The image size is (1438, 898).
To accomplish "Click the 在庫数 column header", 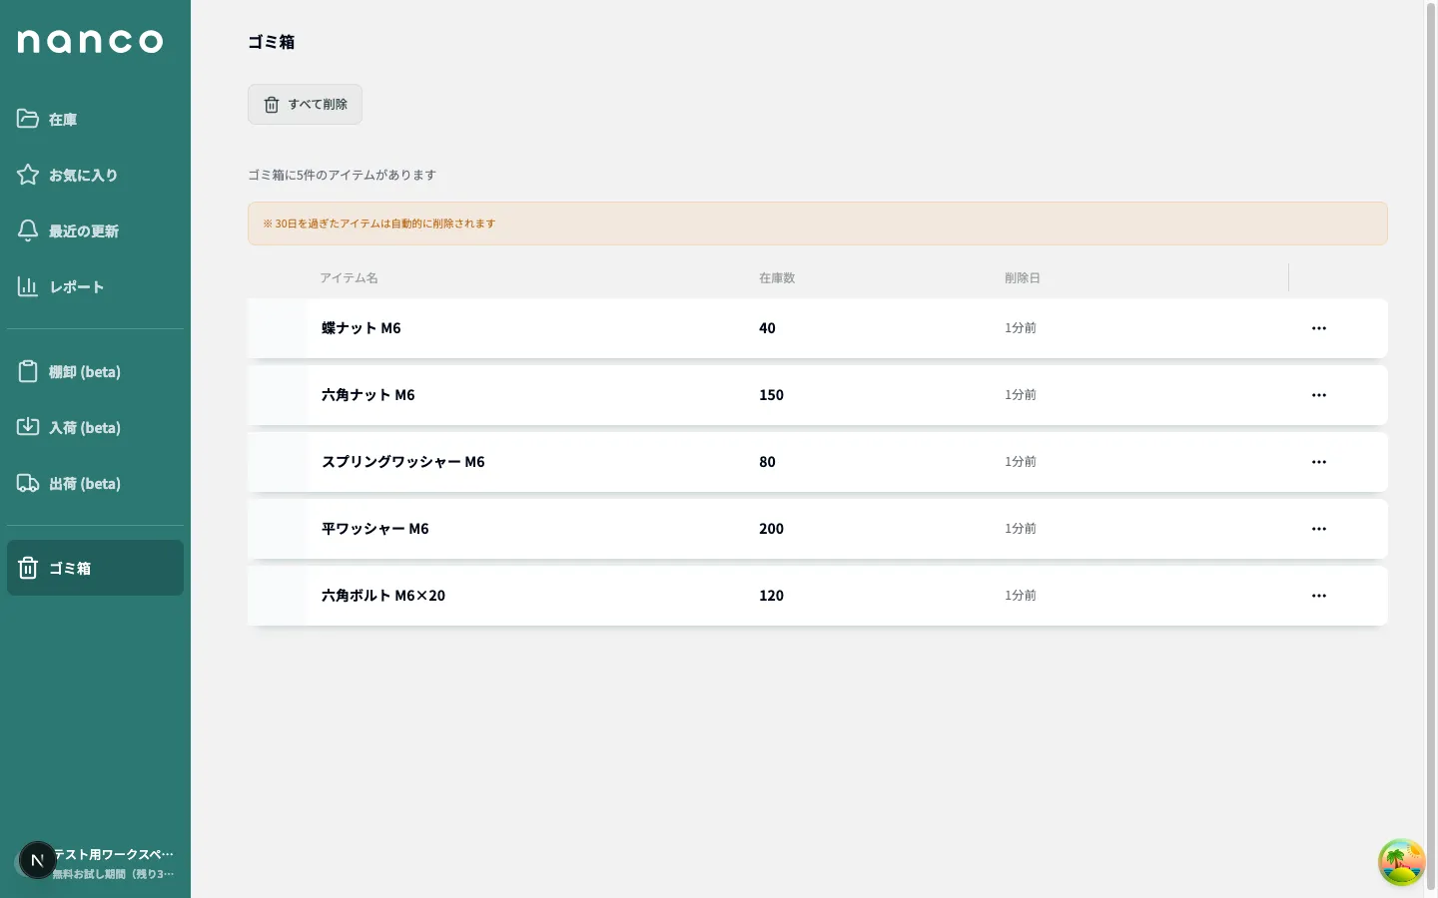I will [x=777, y=277].
